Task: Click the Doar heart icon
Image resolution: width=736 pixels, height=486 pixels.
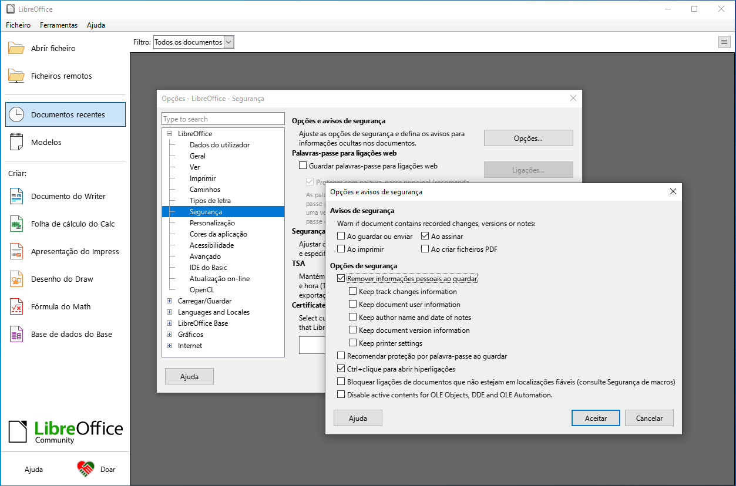Action: (x=86, y=469)
